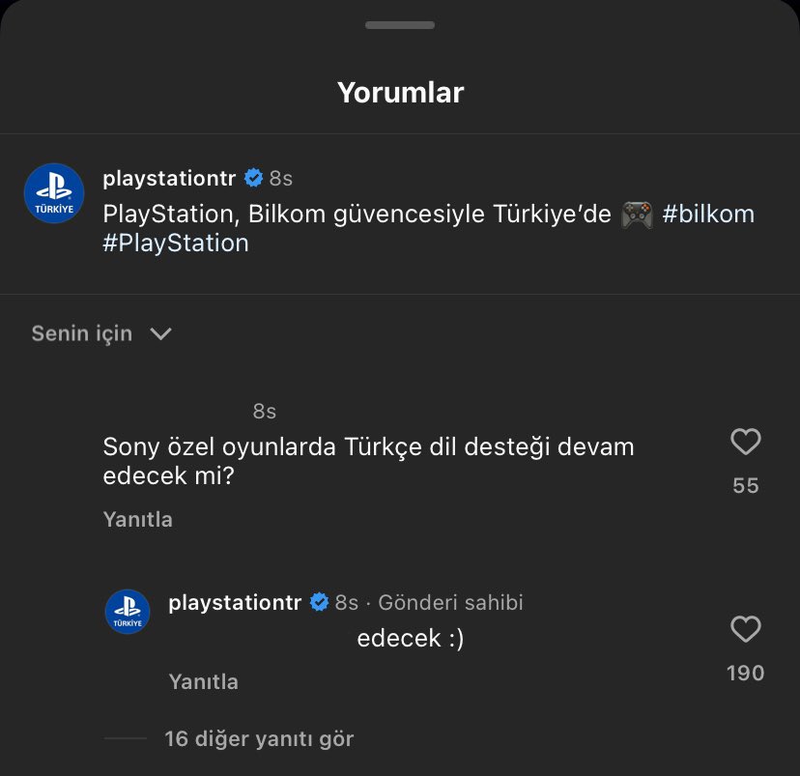The height and width of the screenshot is (776, 800).
Task: Open playstationtr profile from caption username
Action: [x=170, y=178]
